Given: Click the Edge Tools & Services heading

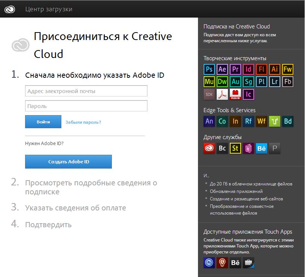Looking at the screenshot, I should (x=229, y=110).
